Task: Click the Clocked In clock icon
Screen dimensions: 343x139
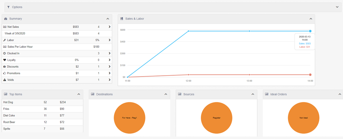Action: [x=5, y=53]
